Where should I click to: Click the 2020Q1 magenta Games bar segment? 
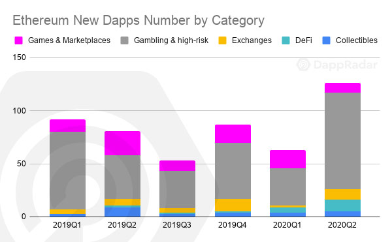pos(287,159)
